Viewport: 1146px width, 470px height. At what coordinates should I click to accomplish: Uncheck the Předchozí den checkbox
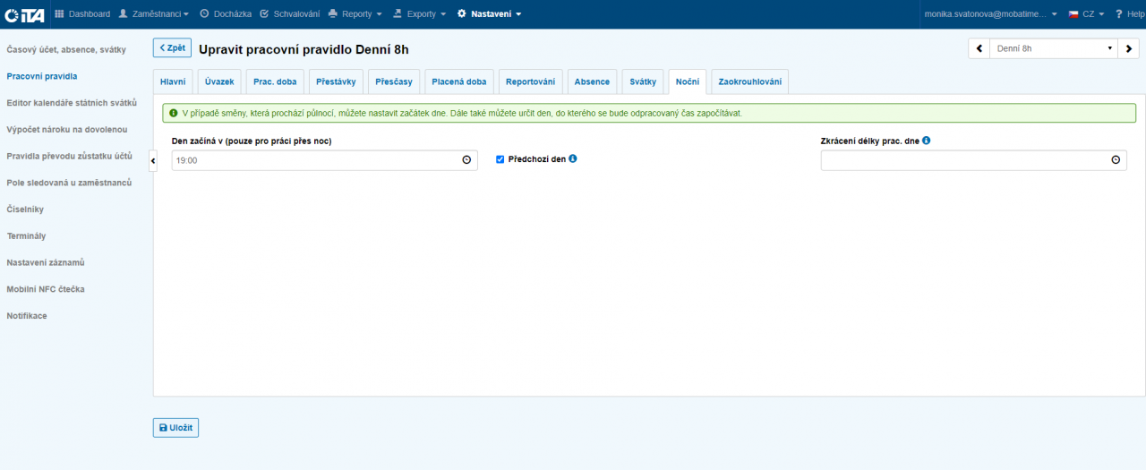500,159
